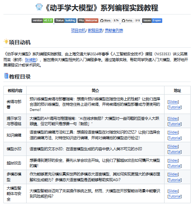The height and width of the screenshot is (204, 193).
Task: Click the 越狱攻击 table cell
Action: 15,163
